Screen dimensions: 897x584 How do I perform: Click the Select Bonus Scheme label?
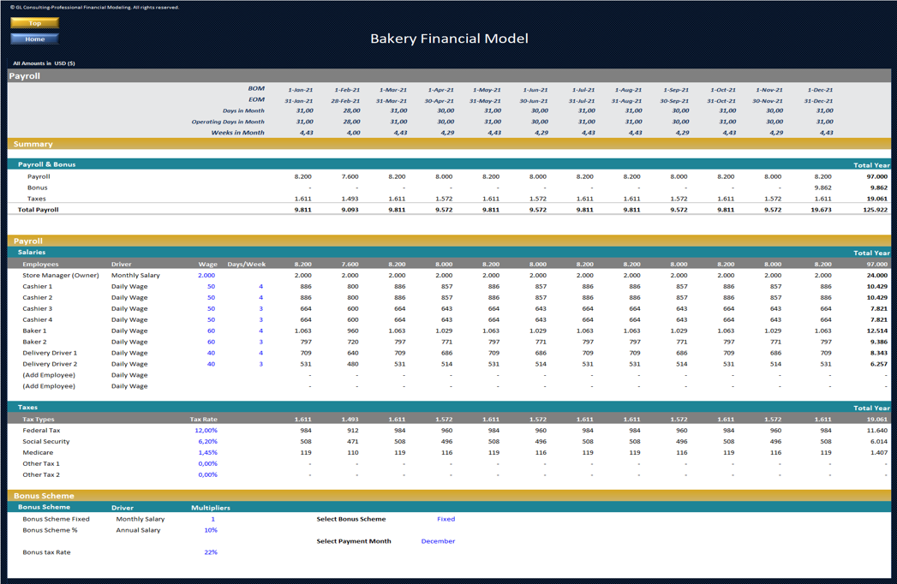351,520
